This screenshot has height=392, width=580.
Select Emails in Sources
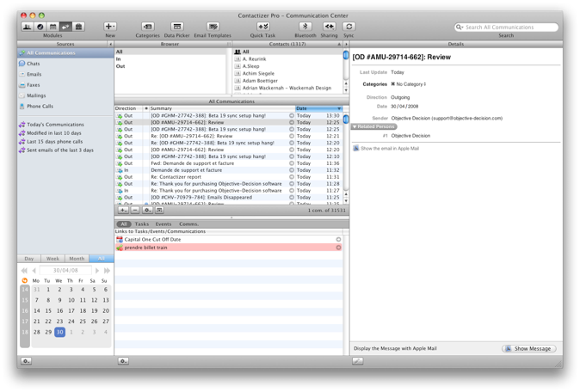(34, 74)
